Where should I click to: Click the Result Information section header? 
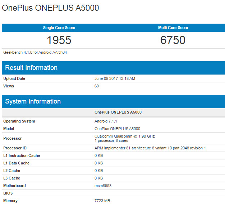coord(31,68)
